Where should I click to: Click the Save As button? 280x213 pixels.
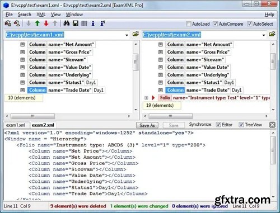(x=147, y=125)
